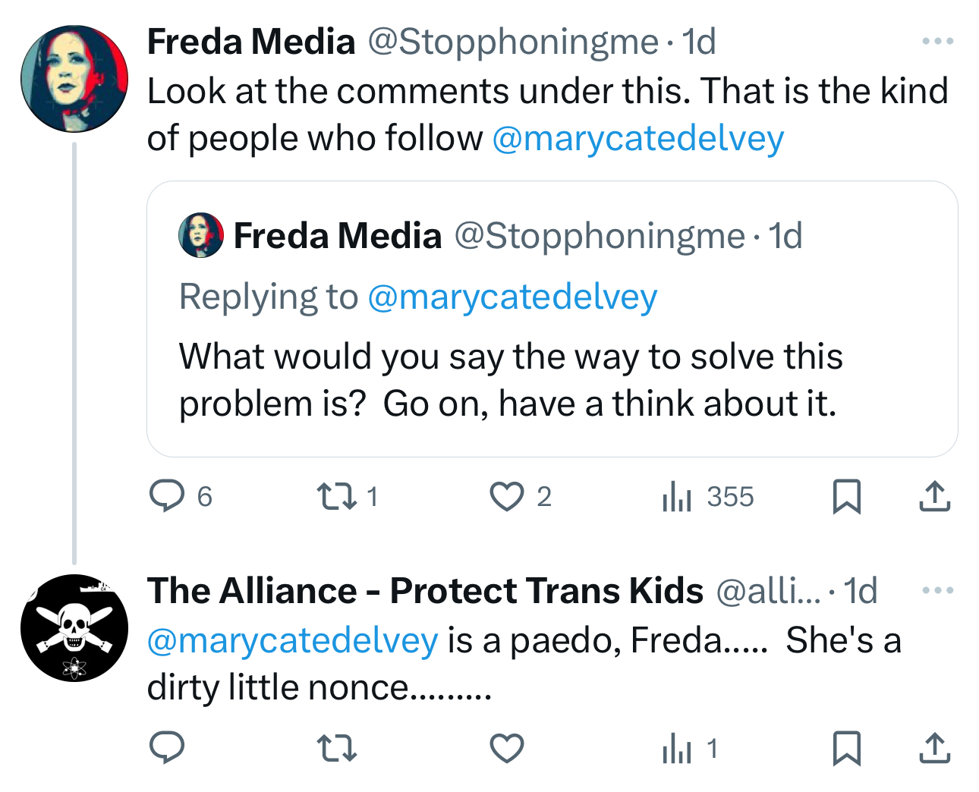Share The Alliance's comment
Viewport: 979px width, 792px height.
coord(934,749)
